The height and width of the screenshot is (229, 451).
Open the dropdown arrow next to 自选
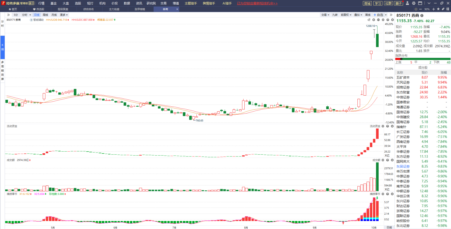386,15
